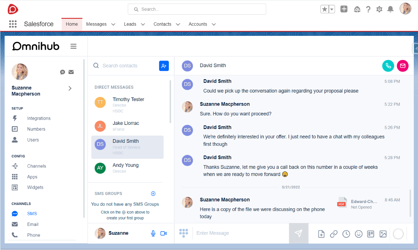
Task: Click the envelope icon beside profile photo
Action: click(x=71, y=72)
